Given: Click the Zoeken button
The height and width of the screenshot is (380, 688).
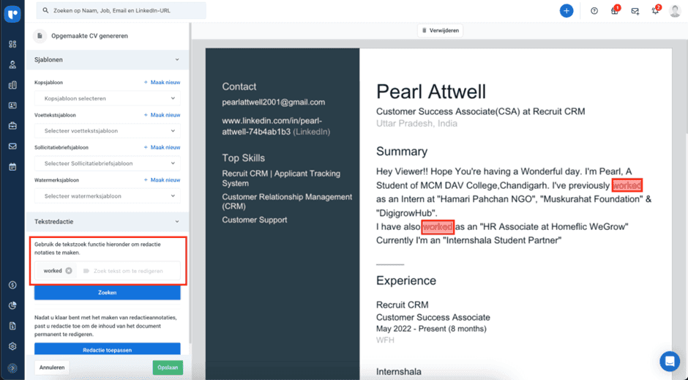Looking at the screenshot, I should (108, 292).
